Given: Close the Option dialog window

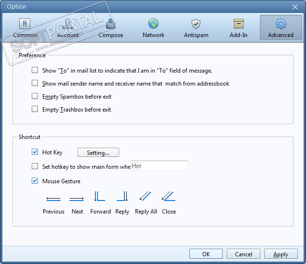Looking at the screenshot, I should click(295, 7).
